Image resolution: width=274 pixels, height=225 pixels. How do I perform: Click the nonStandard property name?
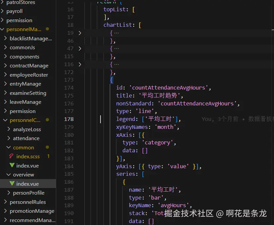tap(134, 104)
